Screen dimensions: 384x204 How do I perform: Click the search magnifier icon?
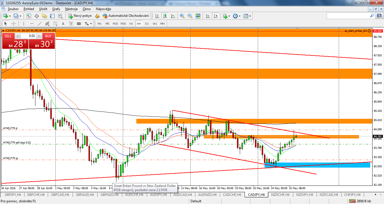[x=372, y=16]
